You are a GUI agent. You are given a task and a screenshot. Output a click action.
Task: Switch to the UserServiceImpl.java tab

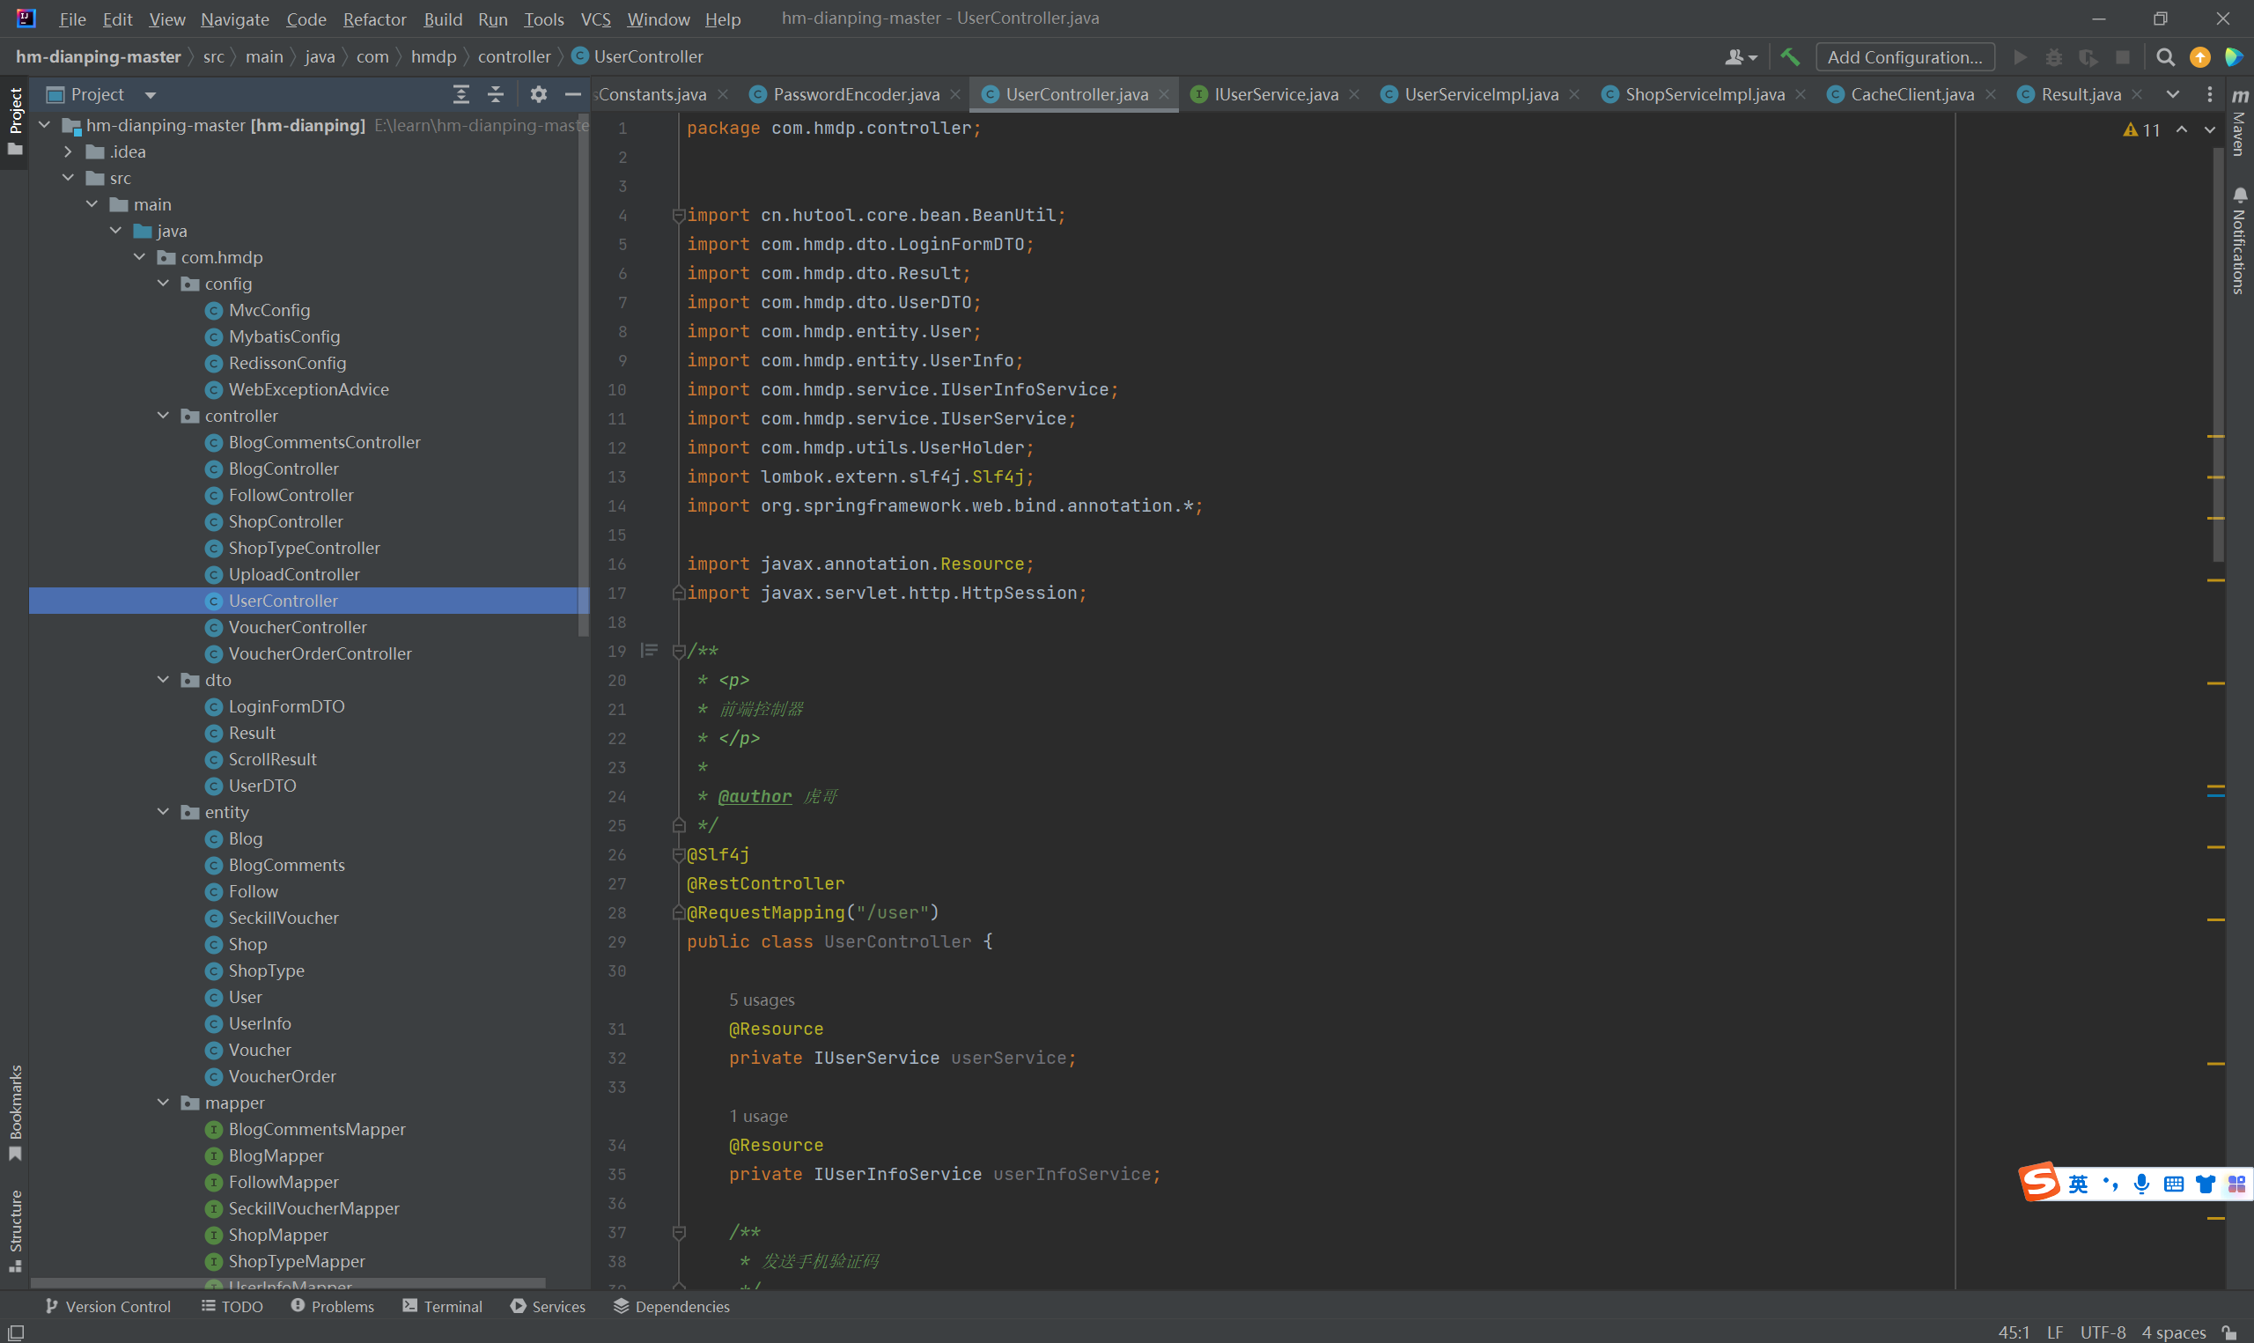(x=1480, y=94)
